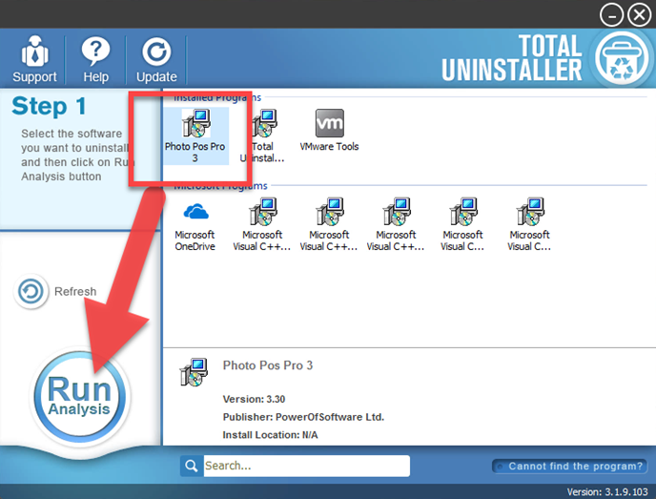The image size is (656, 499).
Task: Click 'Publisher: PowerOfSoftware Ltd.' text
Action: click(x=303, y=417)
